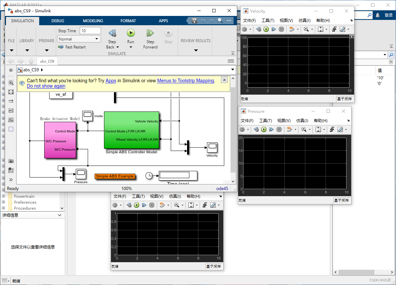Click the Undo icon in quick access toolbar
The image size is (396, 285).
click(203, 21)
